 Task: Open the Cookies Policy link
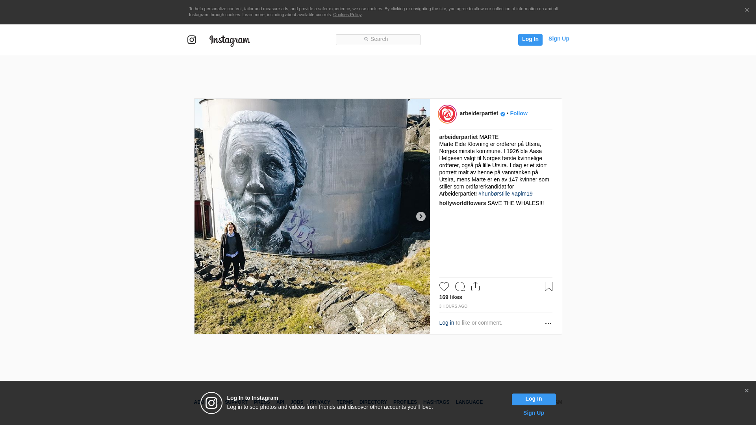coord(347,15)
